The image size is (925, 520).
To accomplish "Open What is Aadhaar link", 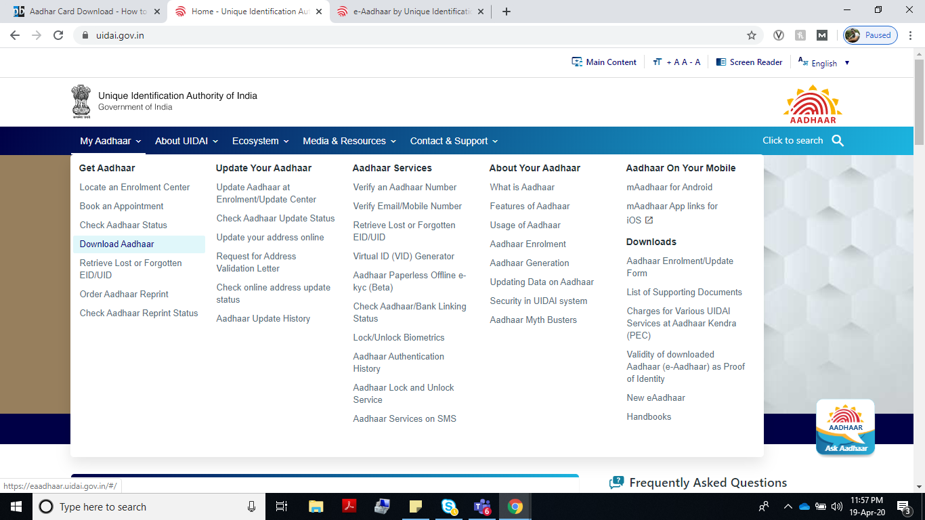I will point(522,187).
